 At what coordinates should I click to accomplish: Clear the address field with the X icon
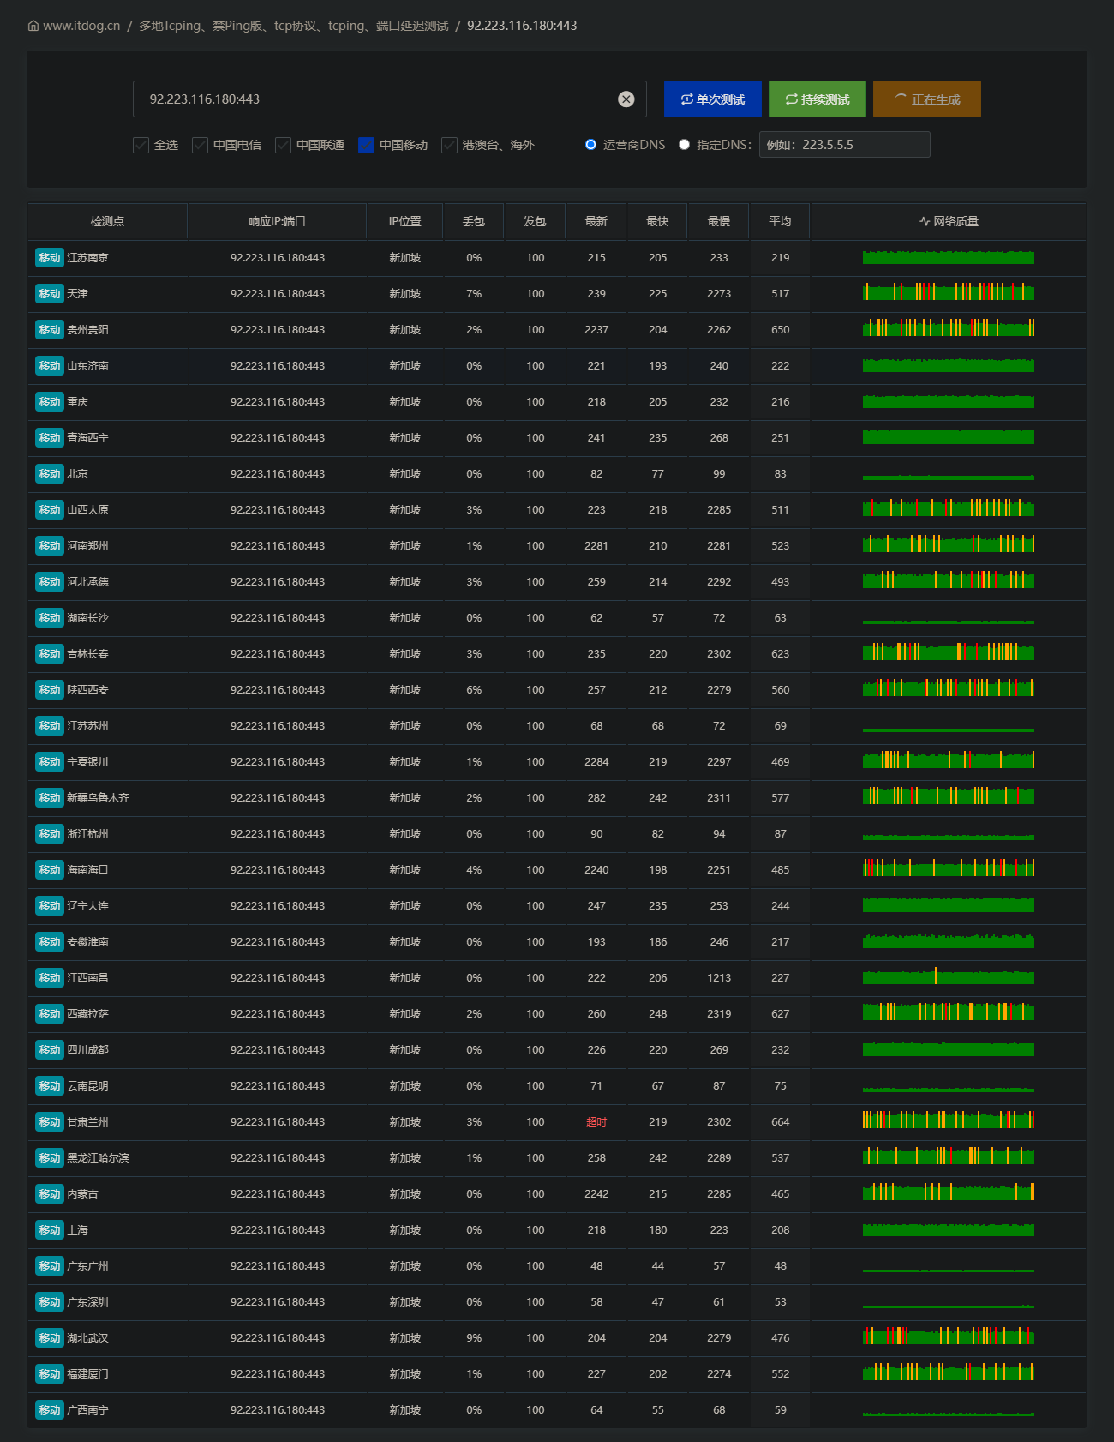[626, 99]
